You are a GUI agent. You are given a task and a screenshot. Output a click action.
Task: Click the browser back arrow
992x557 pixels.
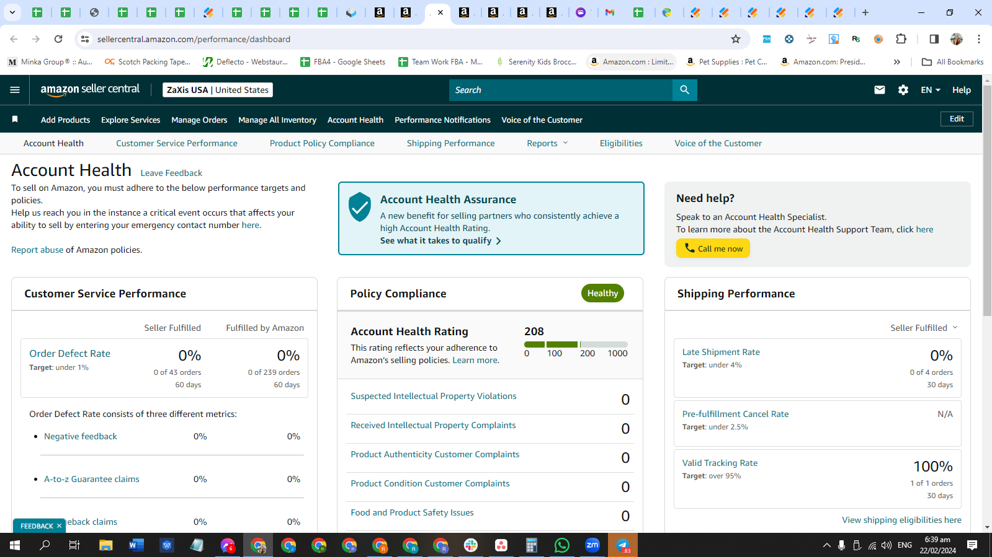14,39
